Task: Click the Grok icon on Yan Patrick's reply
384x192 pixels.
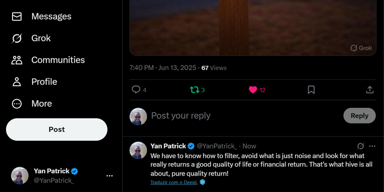Action: tap(360, 146)
